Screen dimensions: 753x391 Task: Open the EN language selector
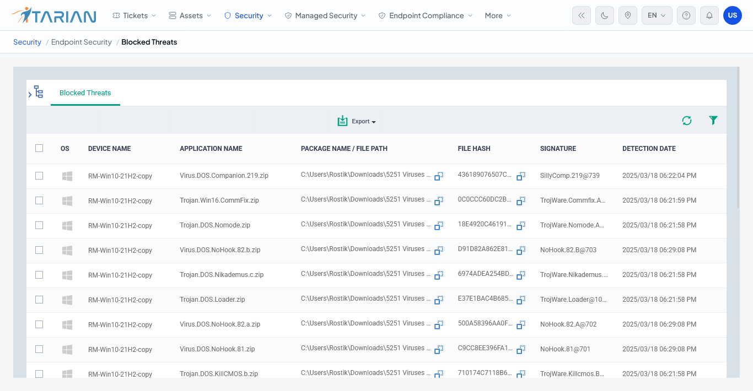click(x=657, y=15)
